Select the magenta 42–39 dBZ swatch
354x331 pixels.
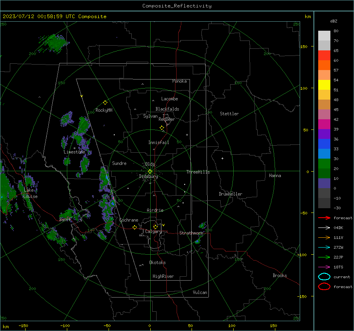pos(324,124)
